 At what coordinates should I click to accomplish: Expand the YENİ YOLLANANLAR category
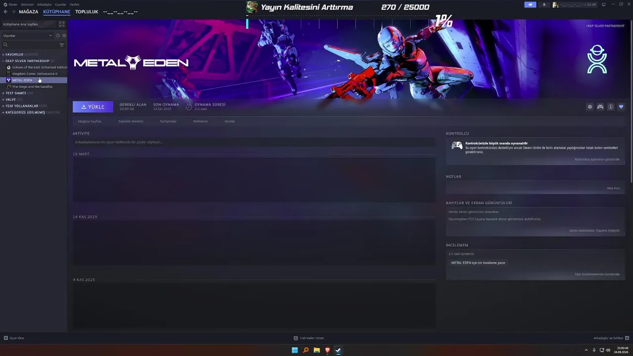coord(3,106)
